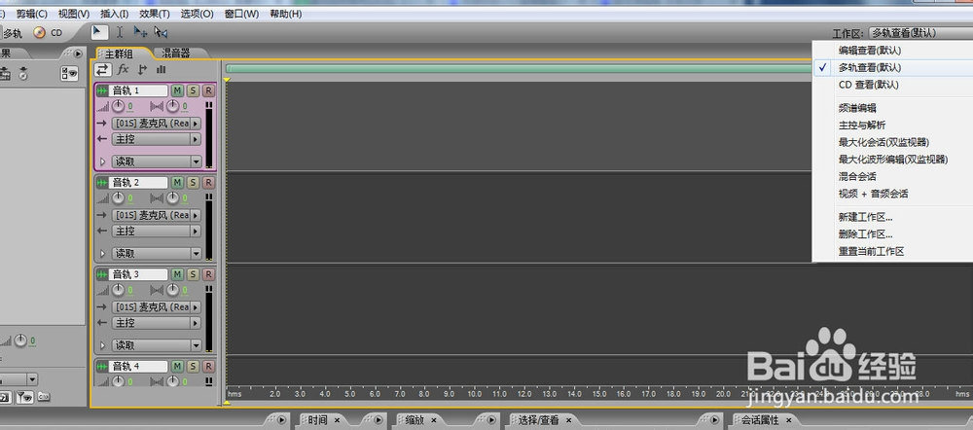Open 音轨 1 input 麦克风 dropdown arrow
The image size is (973, 430).
197,124
